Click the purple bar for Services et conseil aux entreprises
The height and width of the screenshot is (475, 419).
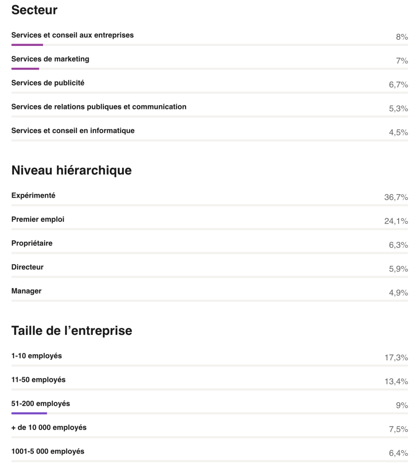click(27, 45)
